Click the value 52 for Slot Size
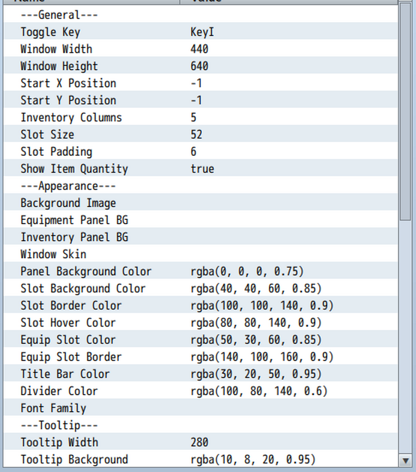Viewport: 416px width, 472px height. (196, 134)
